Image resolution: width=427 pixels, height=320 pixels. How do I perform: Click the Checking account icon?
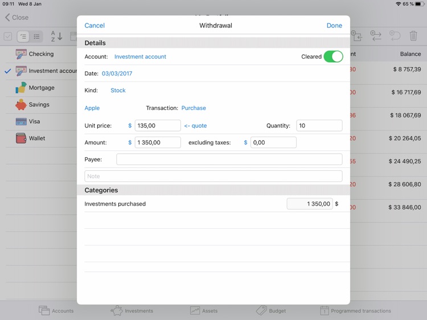pyautogui.click(x=21, y=54)
